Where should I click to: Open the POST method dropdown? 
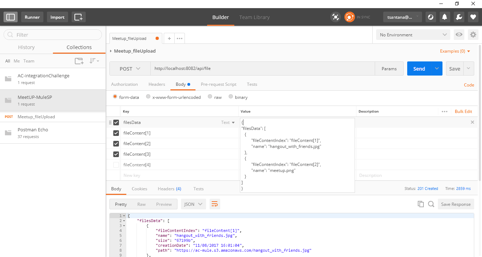(x=129, y=69)
